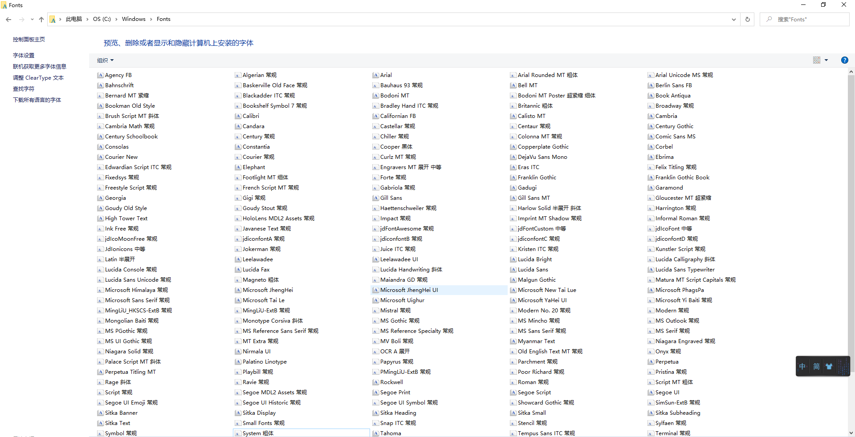
Task: Select Papyrus 常规 font entry
Action: [x=393, y=362]
